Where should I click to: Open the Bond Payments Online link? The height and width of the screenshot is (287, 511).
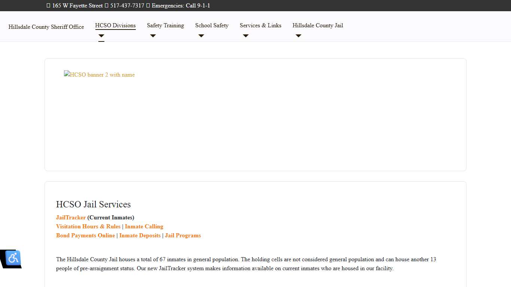pos(85,235)
